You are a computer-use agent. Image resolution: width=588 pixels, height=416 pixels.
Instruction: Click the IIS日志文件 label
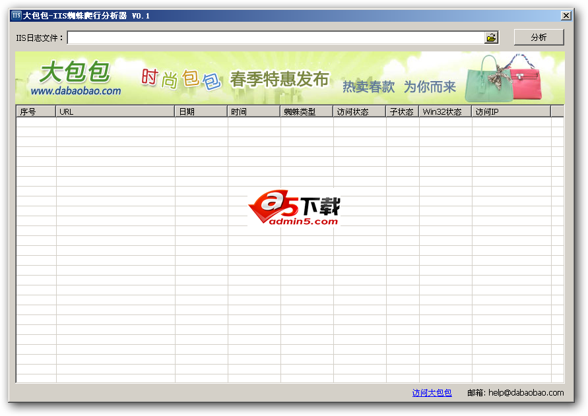pos(39,38)
